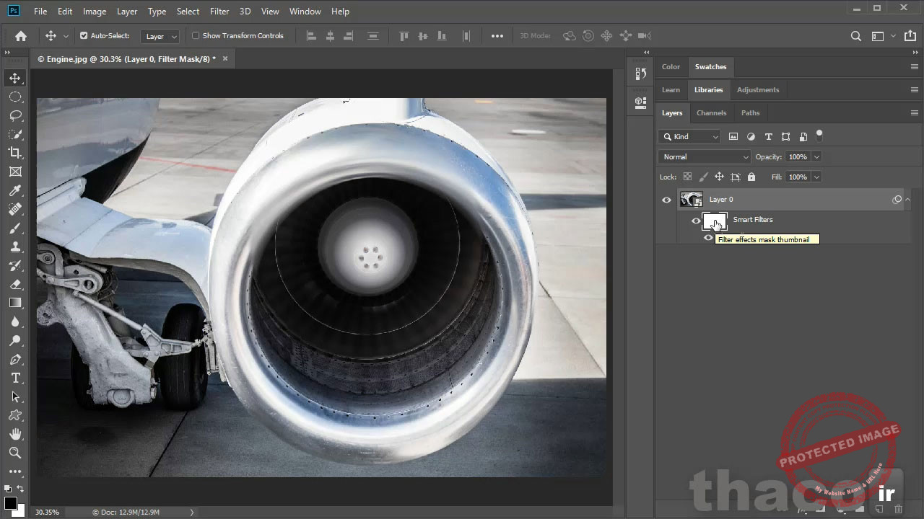Select the Dodge tool
This screenshot has width=924, height=519.
point(15,340)
